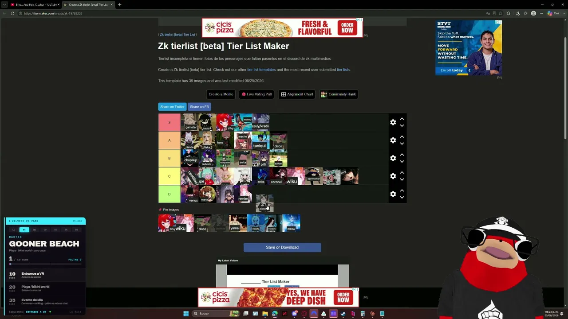Open the user submitted tier lists link
This screenshot has height=319, width=568.
tap(343, 70)
